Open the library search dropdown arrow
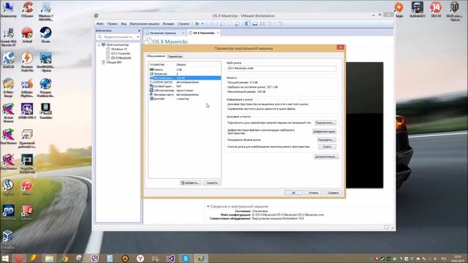Screen dimensions: 468x263 [138, 37]
